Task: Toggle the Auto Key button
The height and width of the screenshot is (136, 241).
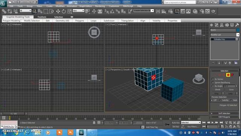Action: tap(176, 123)
